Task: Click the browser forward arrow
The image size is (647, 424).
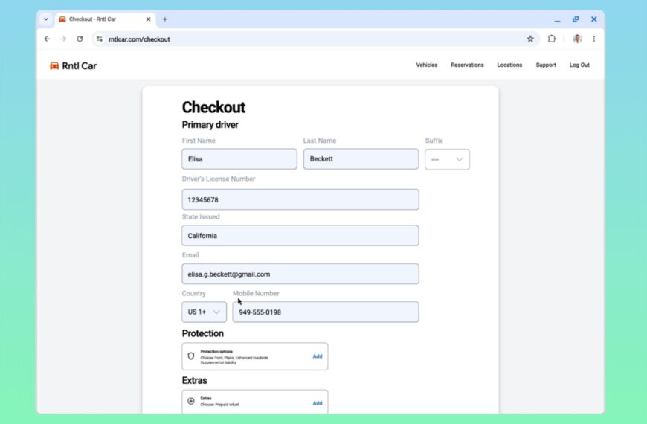Action: (x=63, y=39)
